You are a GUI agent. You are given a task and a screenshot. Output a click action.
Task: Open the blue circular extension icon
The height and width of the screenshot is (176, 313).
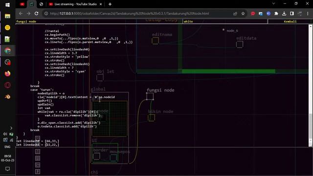tap(268, 14)
